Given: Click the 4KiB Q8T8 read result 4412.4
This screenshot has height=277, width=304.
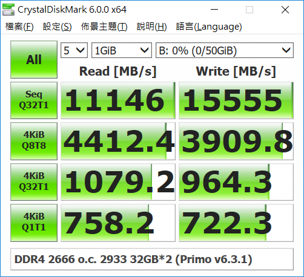Looking at the screenshot, I should click(118, 141).
